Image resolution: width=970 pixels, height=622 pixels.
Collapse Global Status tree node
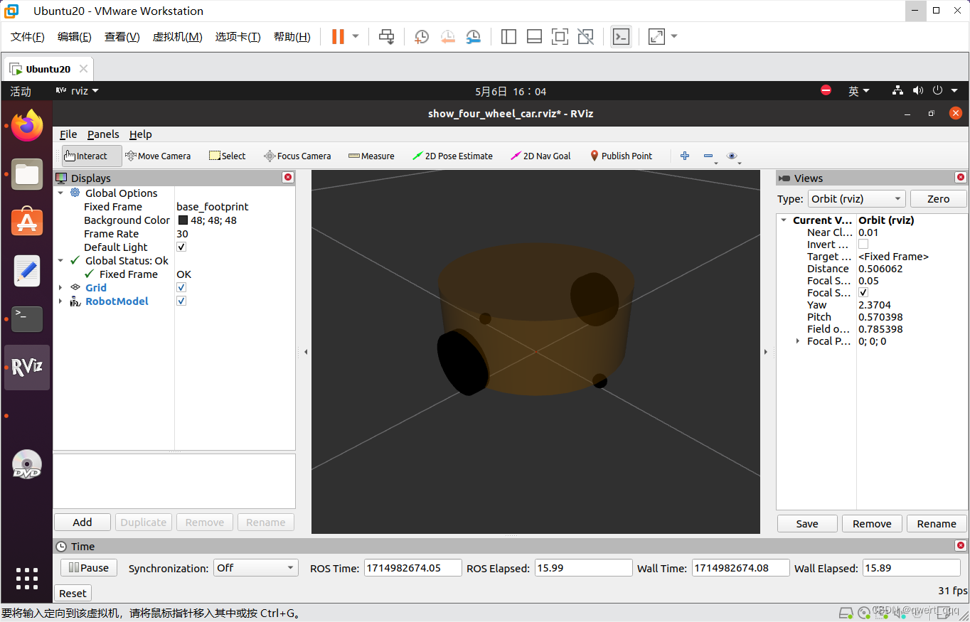[x=60, y=261]
